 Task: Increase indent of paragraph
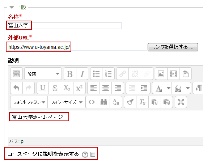click(x=144, y=88)
